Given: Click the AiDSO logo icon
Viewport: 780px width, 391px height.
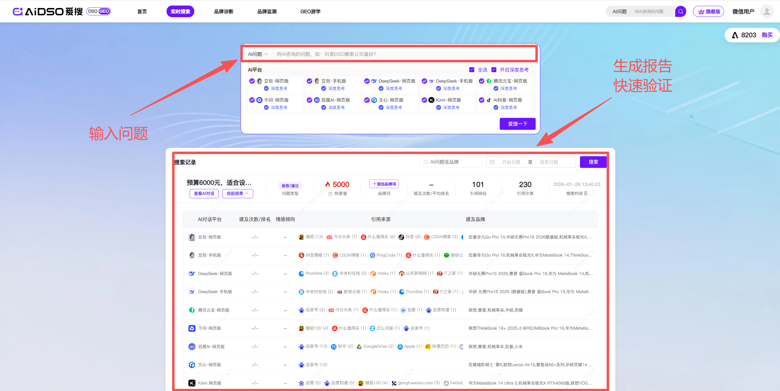Looking at the screenshot, I should coord(18,11).
